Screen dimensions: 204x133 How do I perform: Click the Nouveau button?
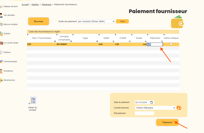(x=39, y=21)
